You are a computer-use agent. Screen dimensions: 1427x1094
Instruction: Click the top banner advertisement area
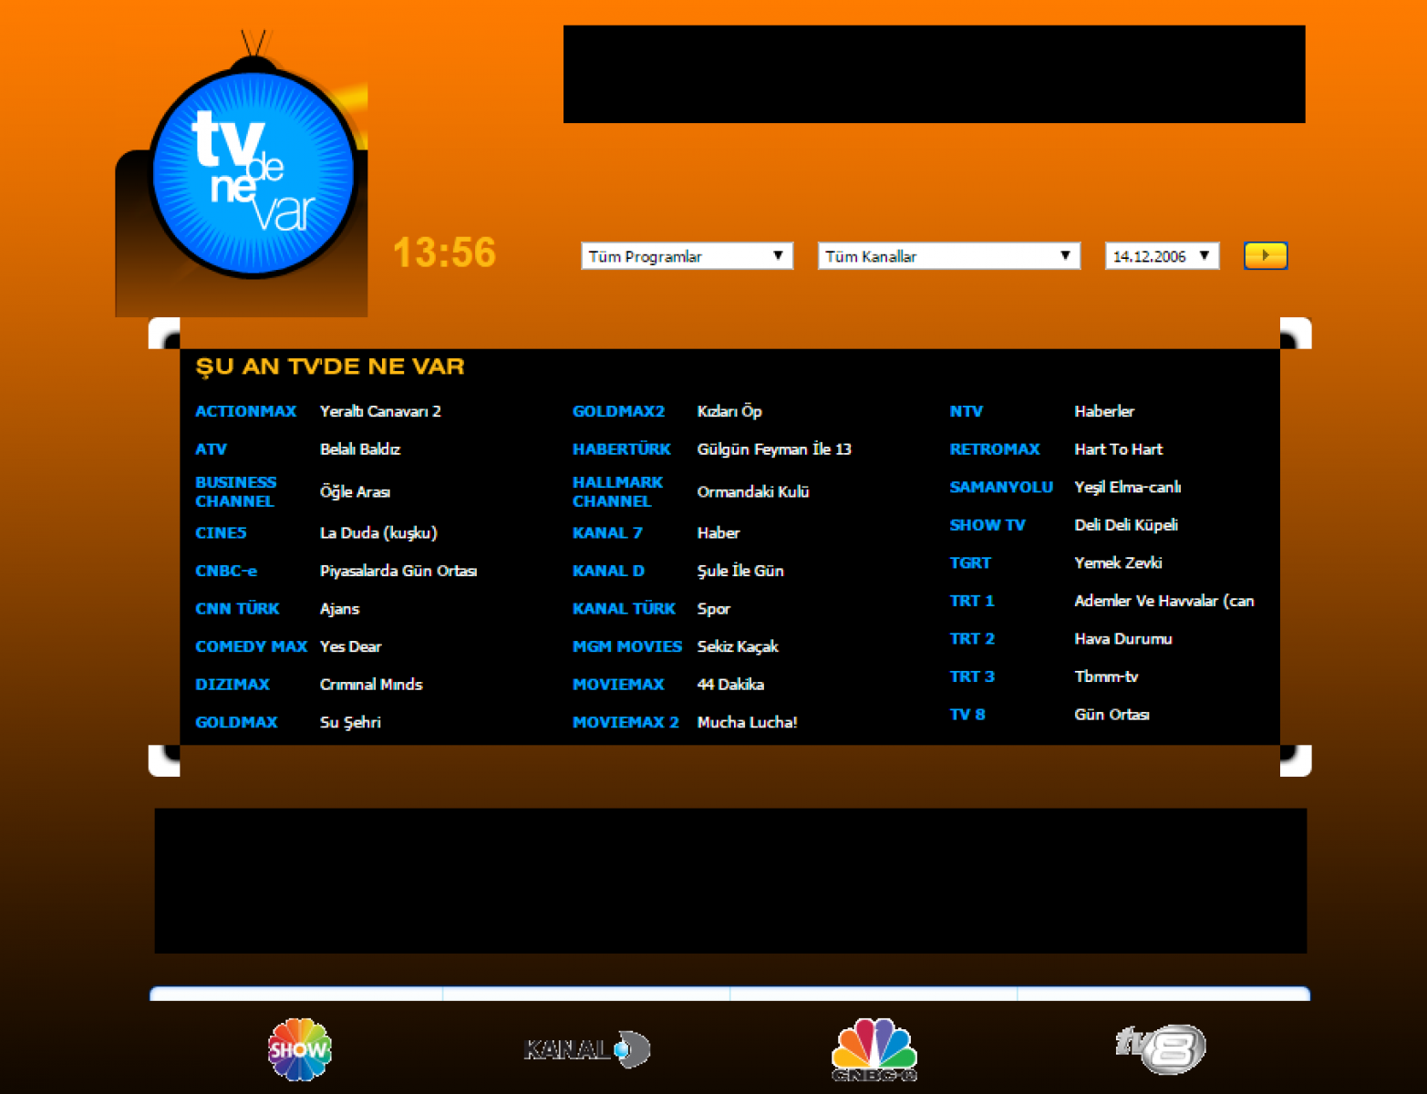934,74
